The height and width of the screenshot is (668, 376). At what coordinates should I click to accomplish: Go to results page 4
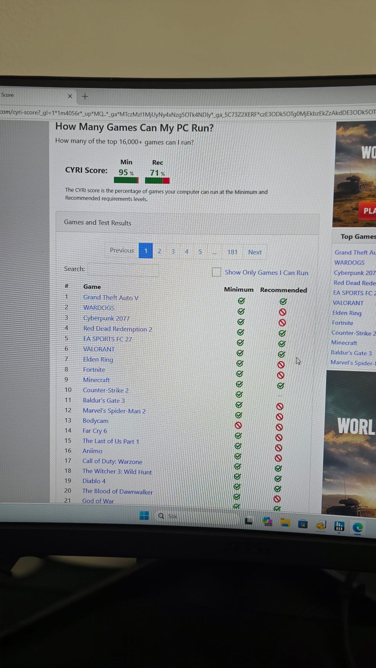pyautogui.click(x=186, y=252)
